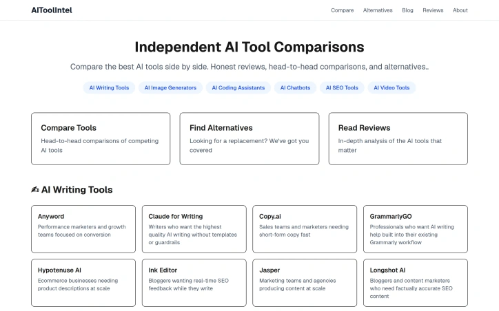Open the Read Reviews card
Image resolution: width=499 pixels, height=311 pixels.
pos(398,138)
